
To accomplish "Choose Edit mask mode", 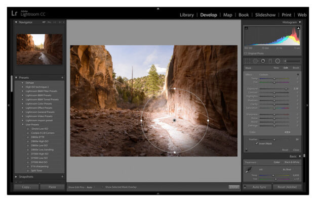I will (286, 68).
